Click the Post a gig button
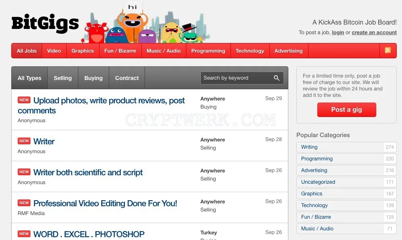The height and width of the screenshot is (240, 402). tap(347, 110)
